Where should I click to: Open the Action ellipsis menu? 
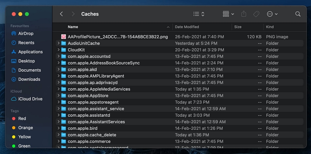pyautogui.click(x=272, y=14)
